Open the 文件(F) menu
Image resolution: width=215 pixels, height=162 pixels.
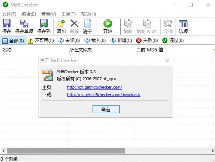[9, 14]
